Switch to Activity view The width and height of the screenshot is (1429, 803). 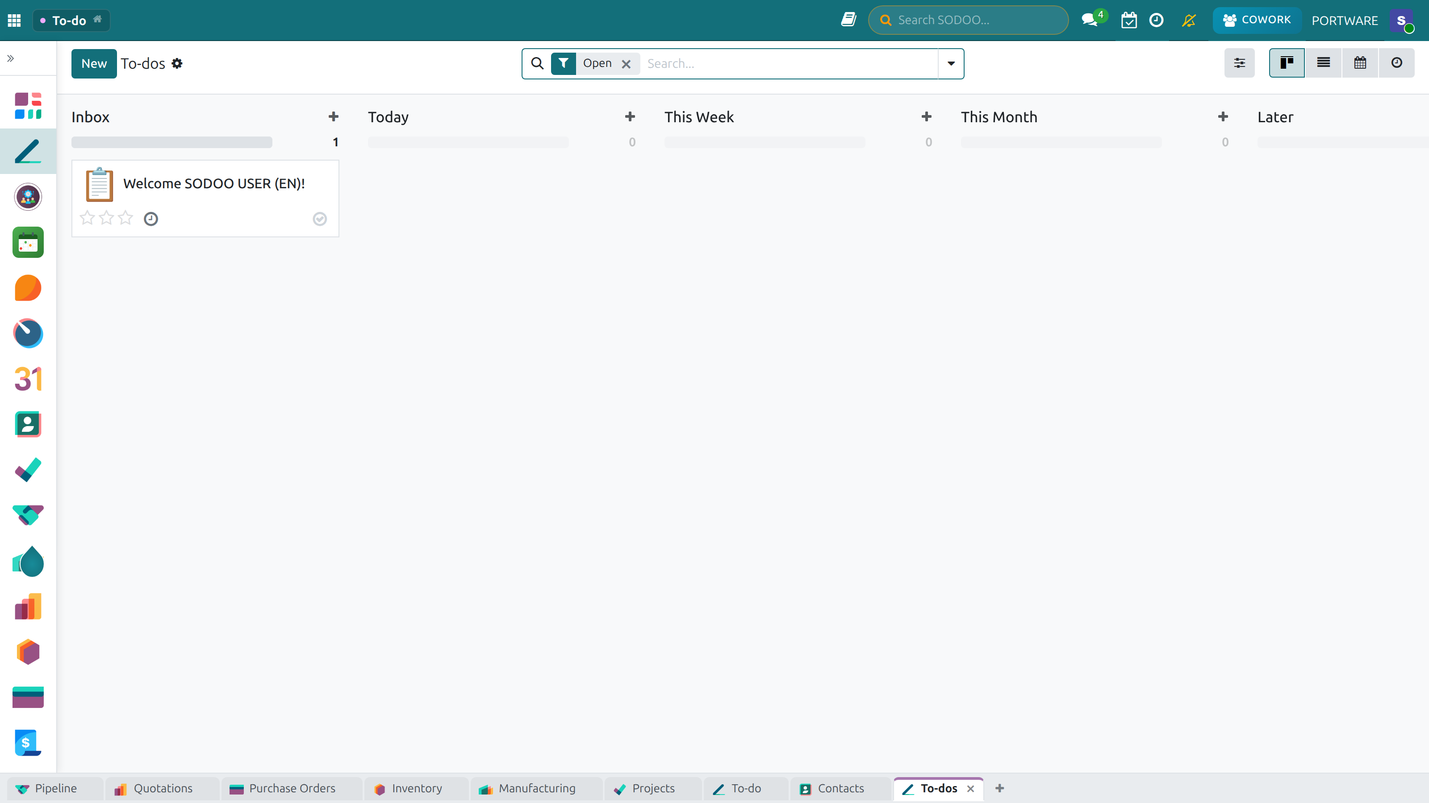pyautogui.click(x=1397, y=62)
